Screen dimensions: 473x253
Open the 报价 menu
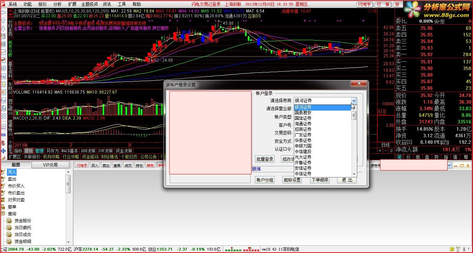(42, 4)
